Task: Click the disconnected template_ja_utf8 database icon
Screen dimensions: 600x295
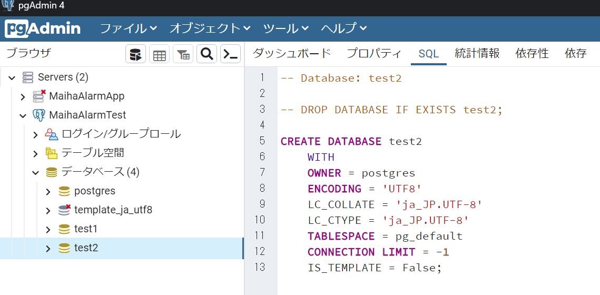Action: point(64,210)
